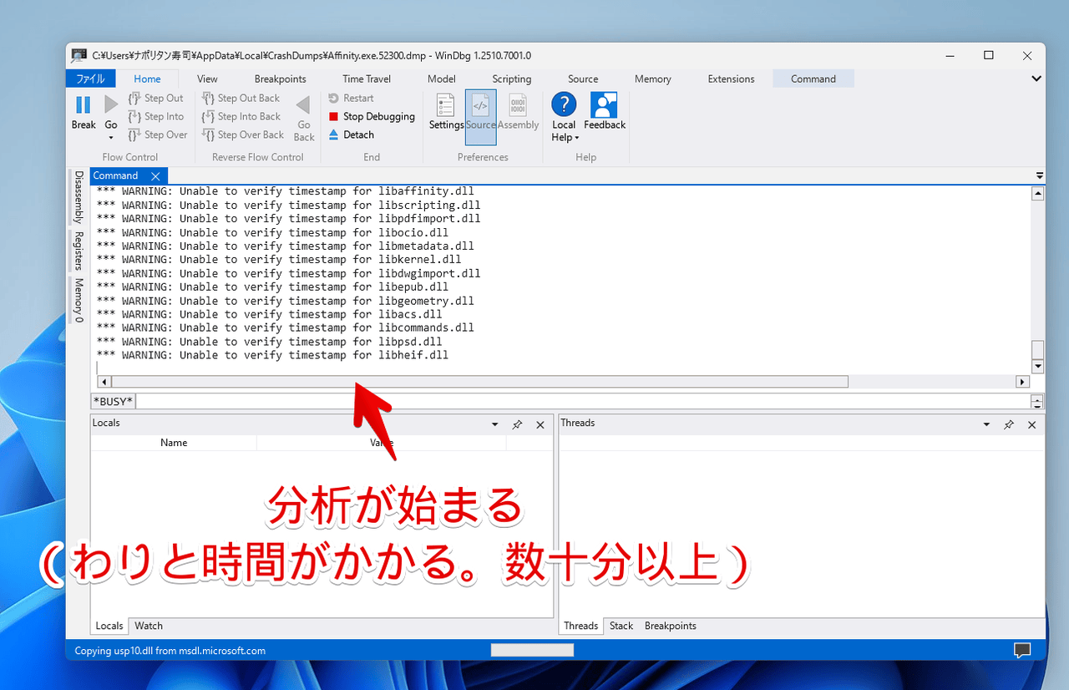
Task: Open Local Help question mark icon
Action: [564, 104]
